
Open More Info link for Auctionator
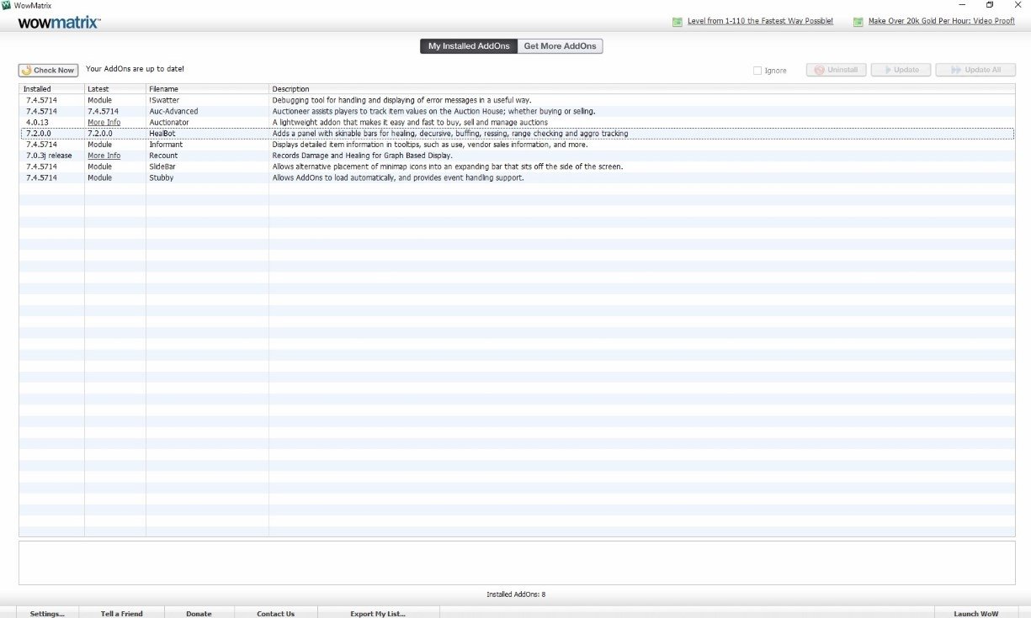coord(104,123)
